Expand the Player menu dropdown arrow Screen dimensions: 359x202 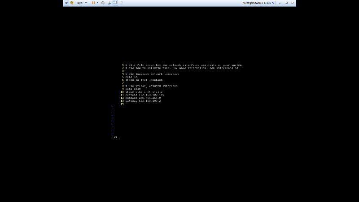click(86, 3)
